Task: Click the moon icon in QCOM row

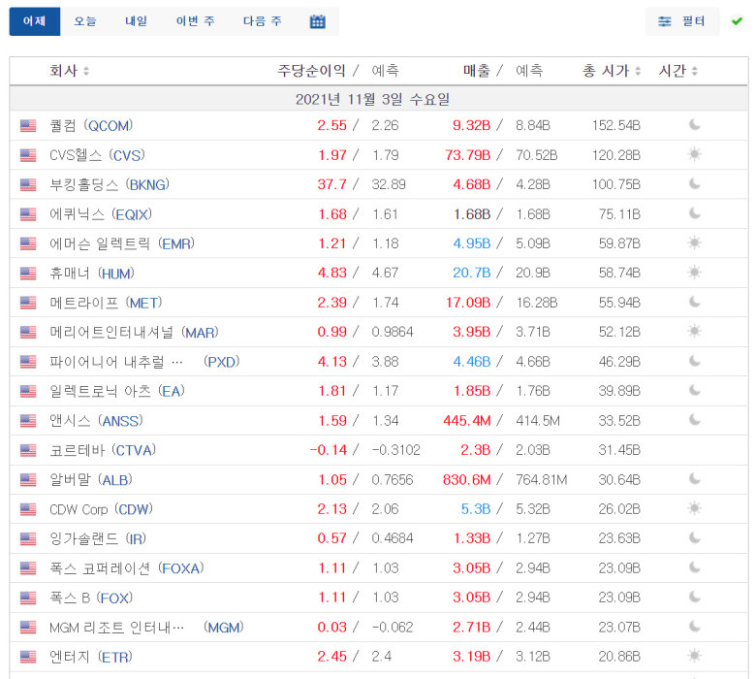Action: click(694, 125)
